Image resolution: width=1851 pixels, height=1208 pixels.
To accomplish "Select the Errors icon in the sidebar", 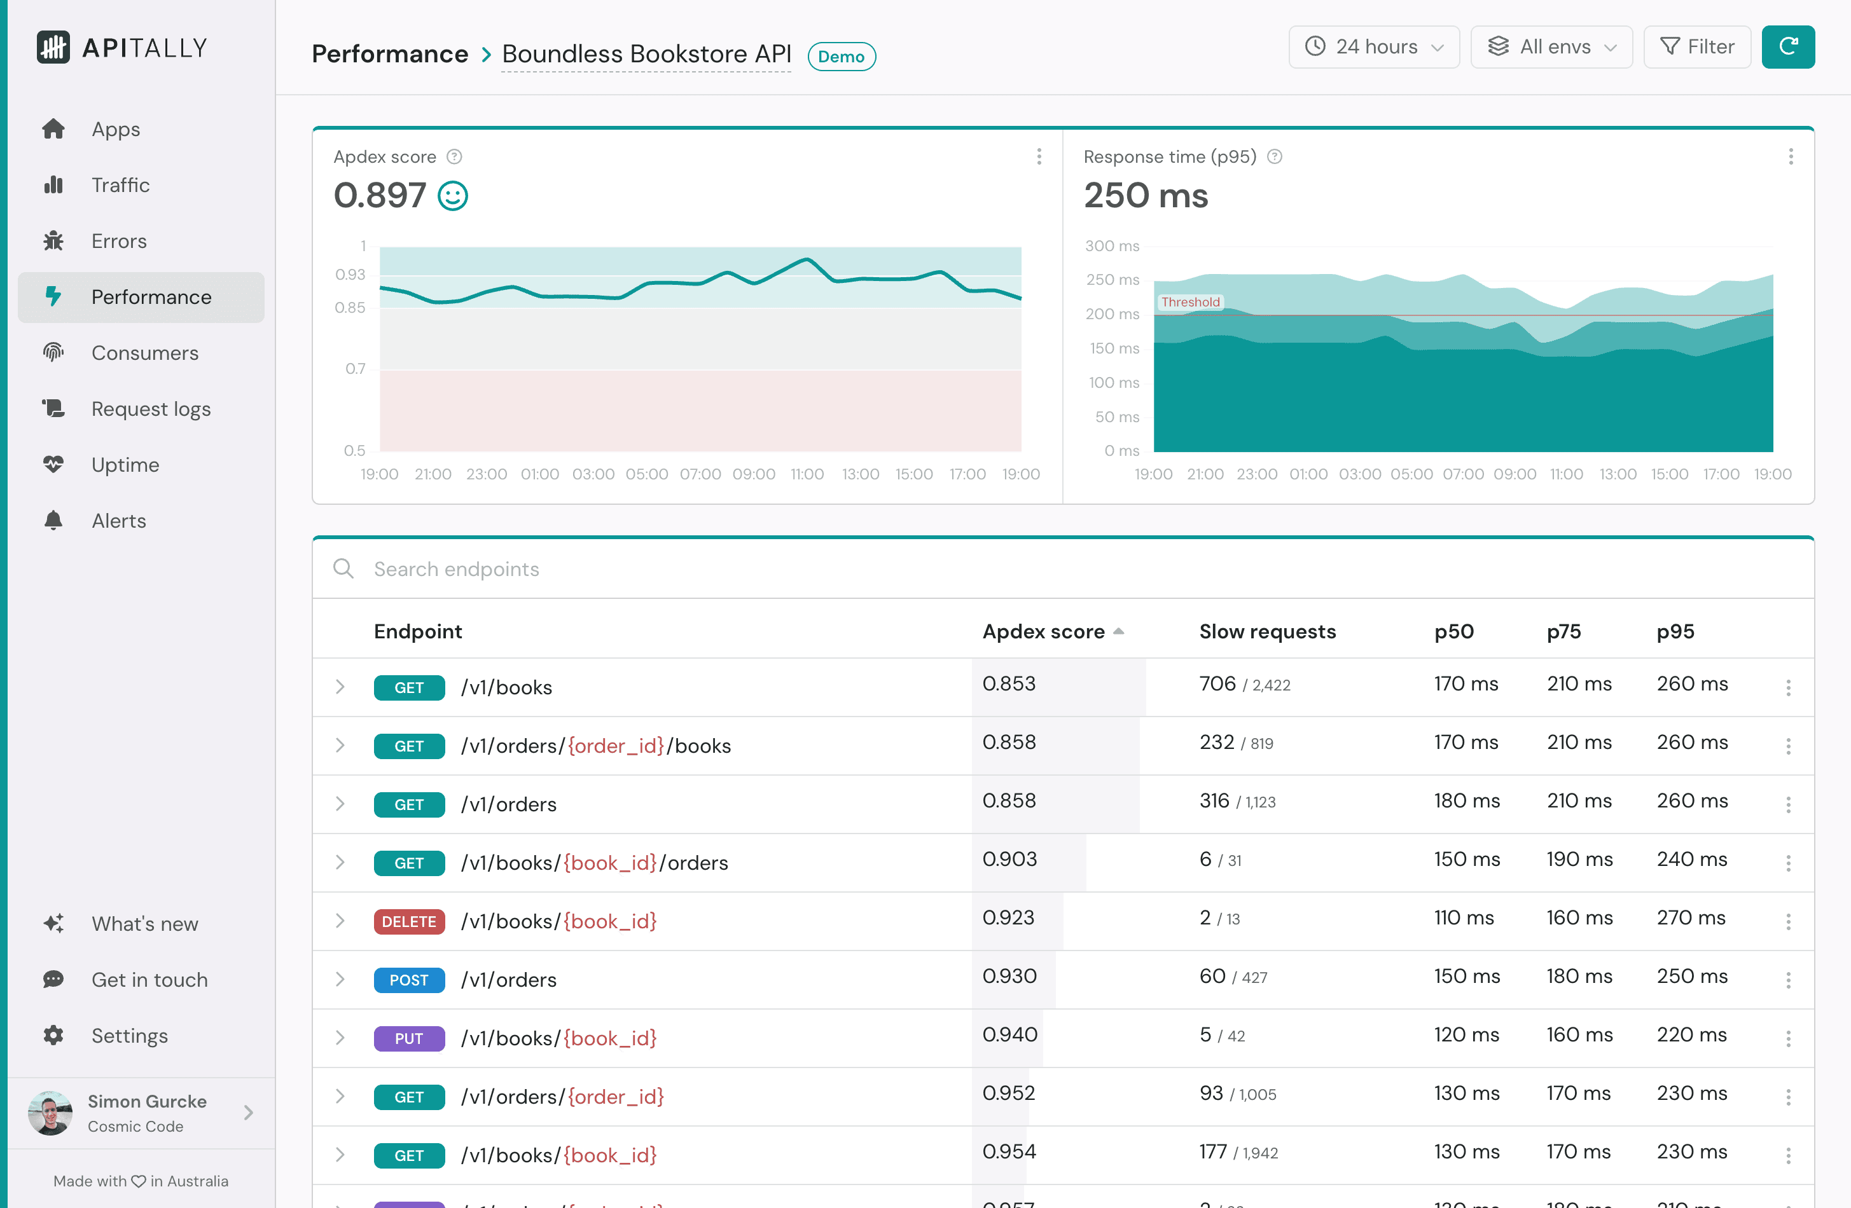I will coord(53,241).
